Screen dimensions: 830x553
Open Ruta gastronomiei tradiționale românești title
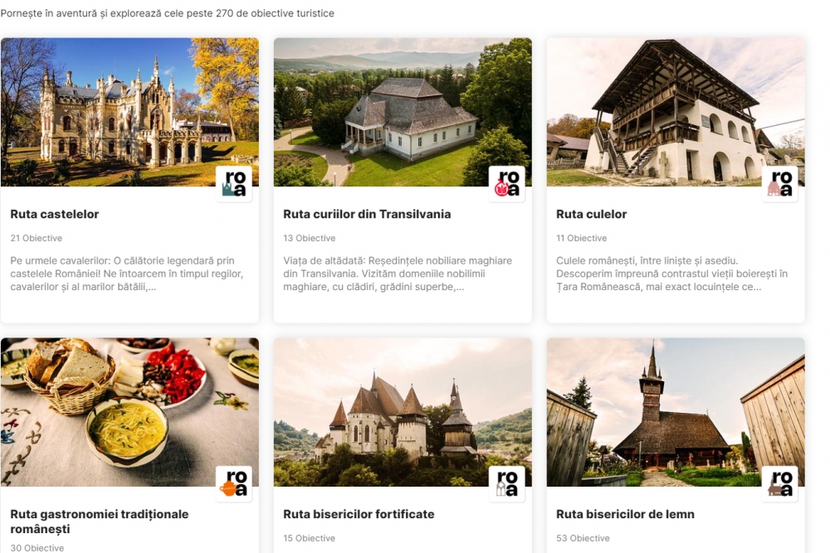[100, 521]
